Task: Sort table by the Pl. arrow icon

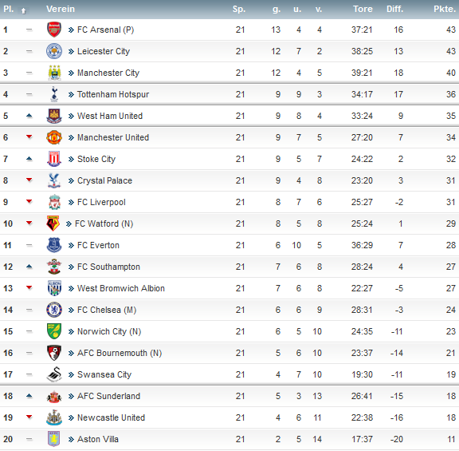Action: (x=23, y=11)
